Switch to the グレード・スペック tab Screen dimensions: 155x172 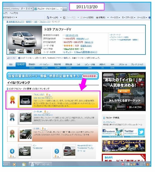tap(137, 64)
